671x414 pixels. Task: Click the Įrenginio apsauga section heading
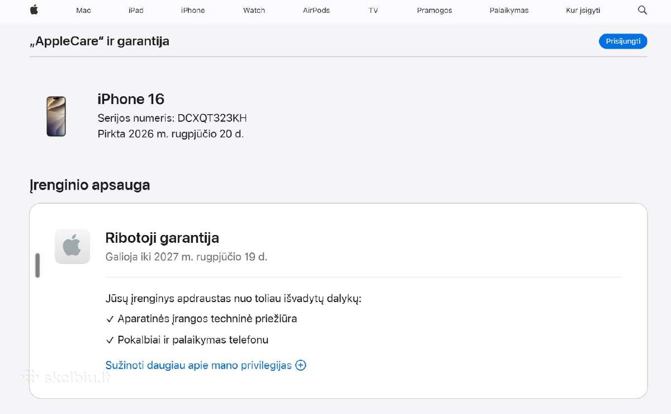coord(89,185)
